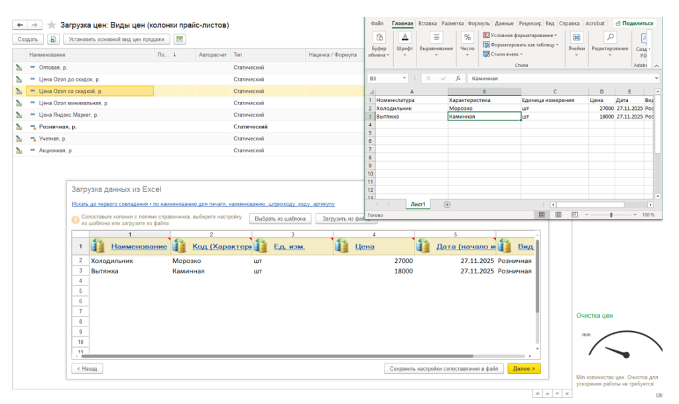Click the formula bar confirm checkmark icon
Viewport: 679px width, 404px height.
443,78
